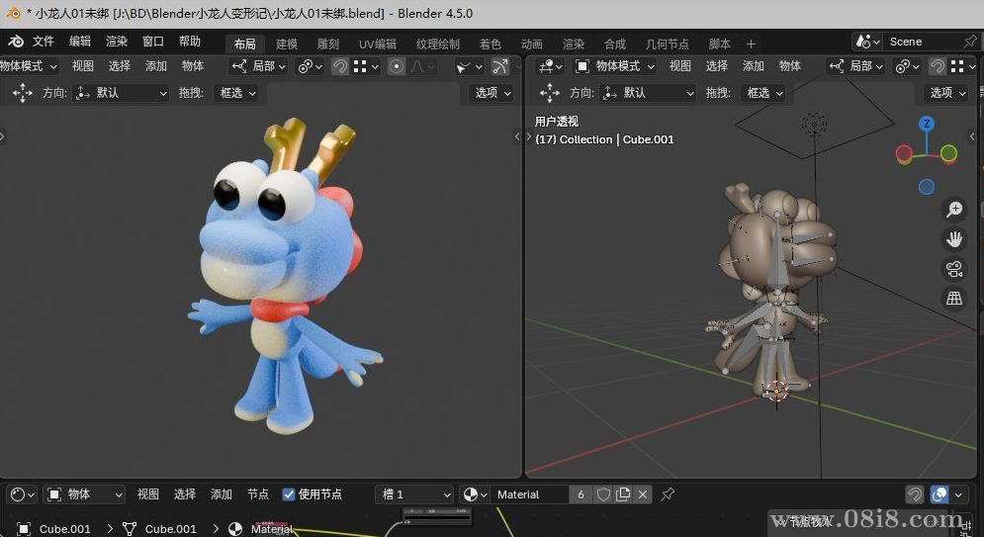
Task: Toggle fake user shield icon
Action: [603, 494]
